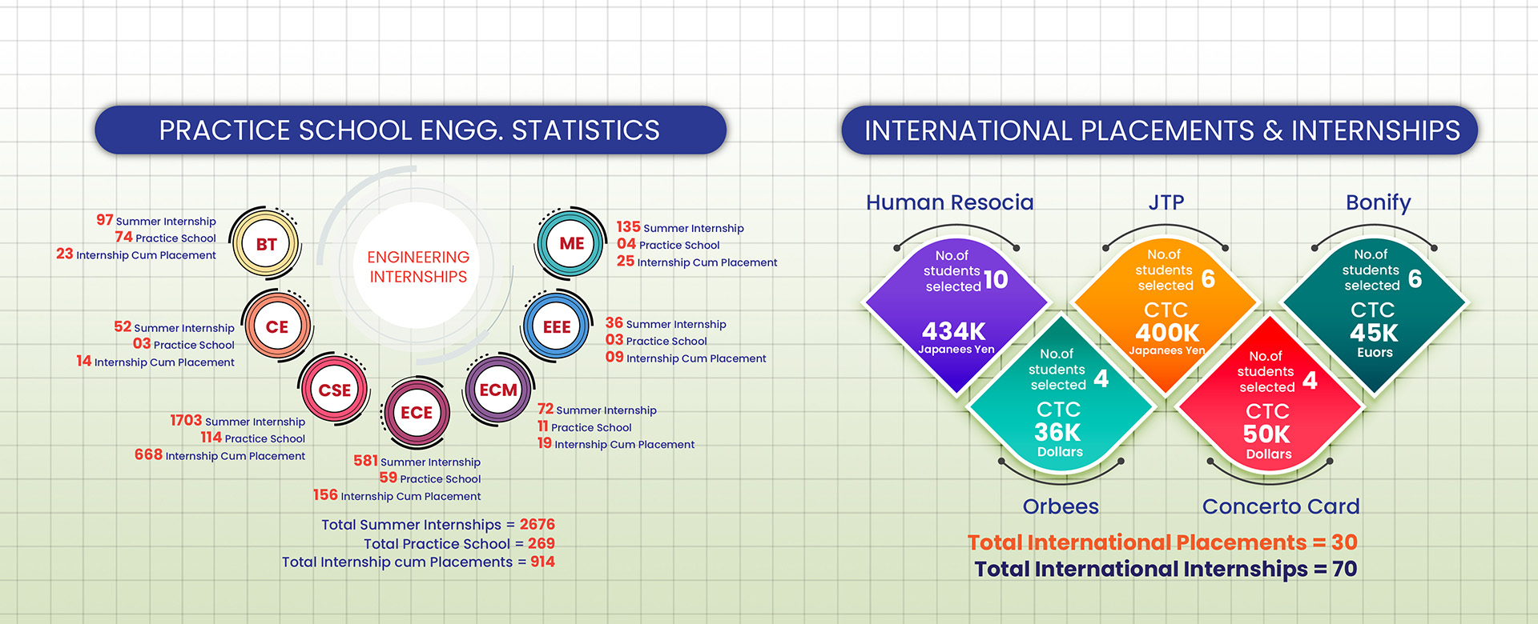
Task: Click the CSE department circle badge
Action: pos(334,390)
